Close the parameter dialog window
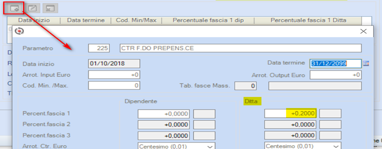The image size is (382, 149). click(x=363, y=31)
